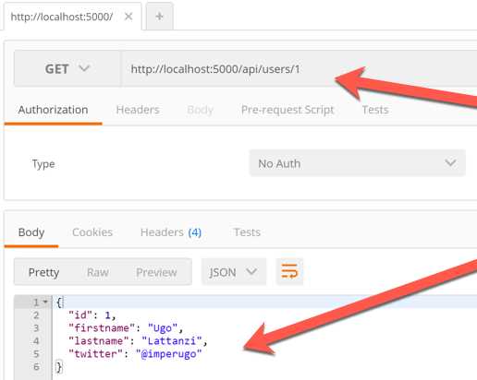Switch to request Headers tab

pyautogui.click(x=138, y=110)
